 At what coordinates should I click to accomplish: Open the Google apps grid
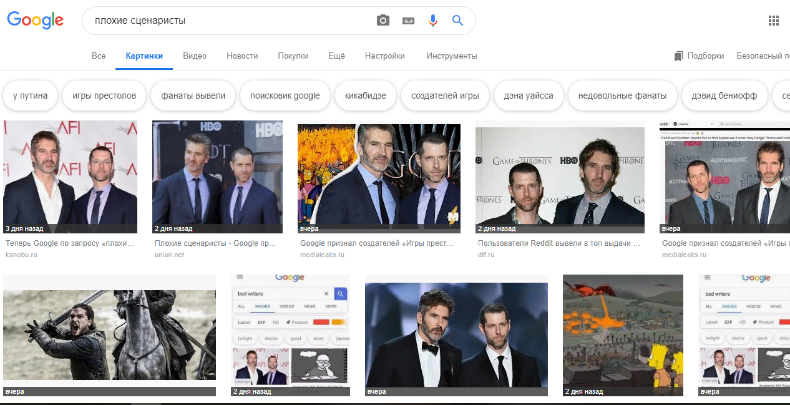point(774,21)
